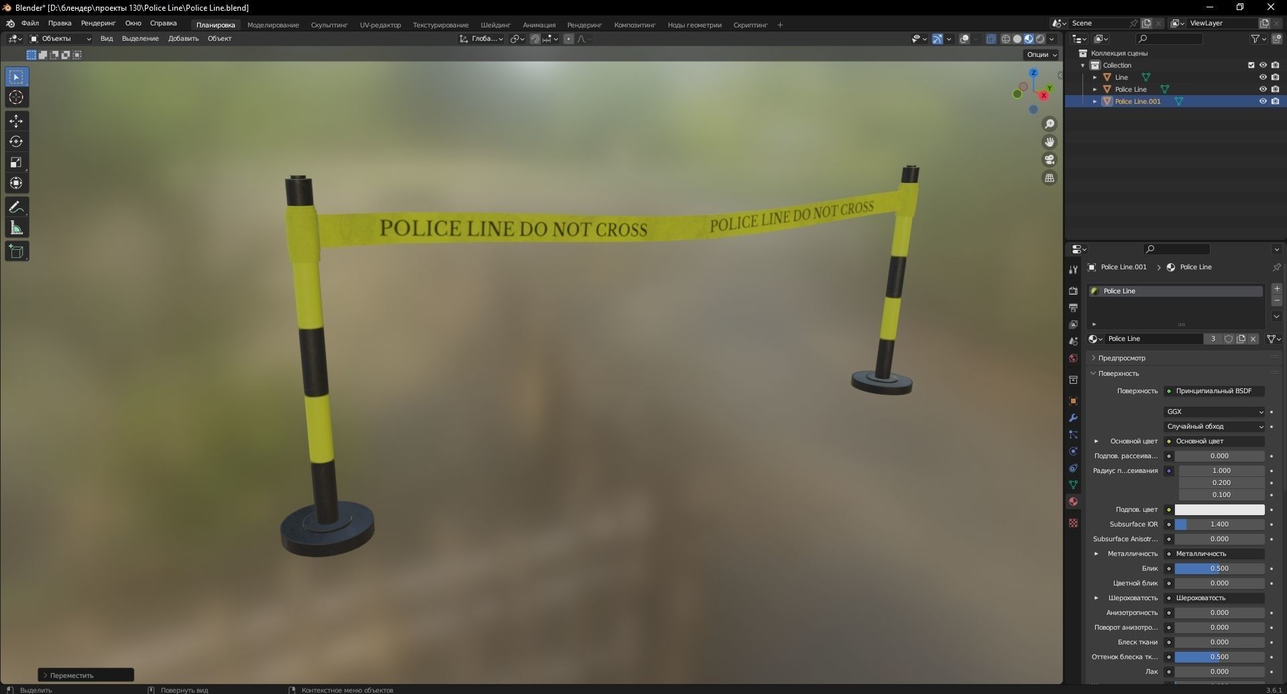Open the Tool properties tab
This screenshot has width=1287, height=694.
coord(1073,269)
